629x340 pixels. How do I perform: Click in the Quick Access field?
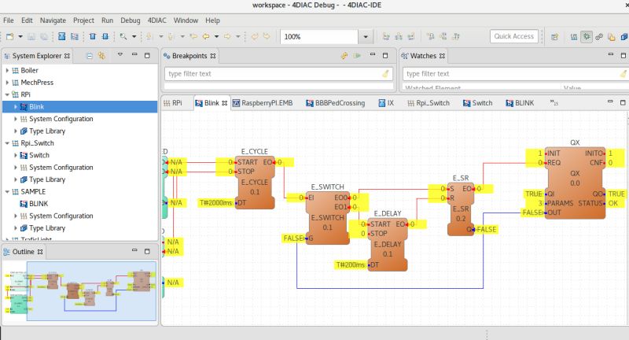point(514,36)
